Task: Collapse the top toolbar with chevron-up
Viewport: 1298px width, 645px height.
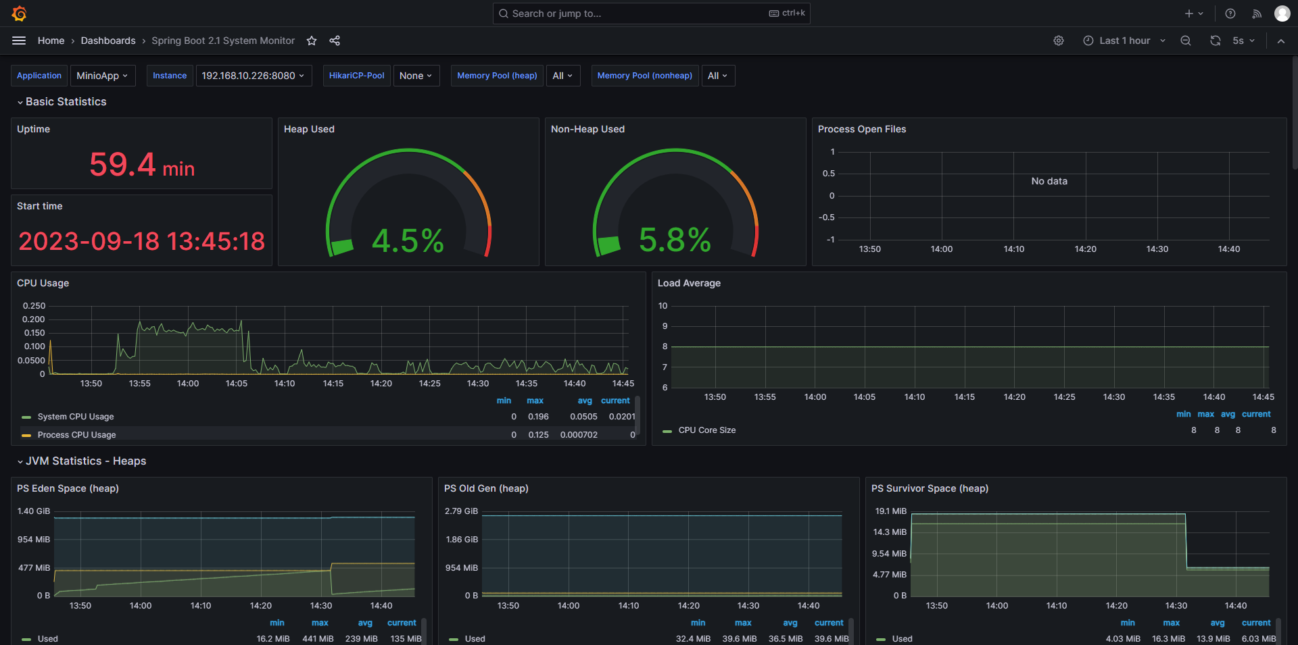Action: (1281, 41)
